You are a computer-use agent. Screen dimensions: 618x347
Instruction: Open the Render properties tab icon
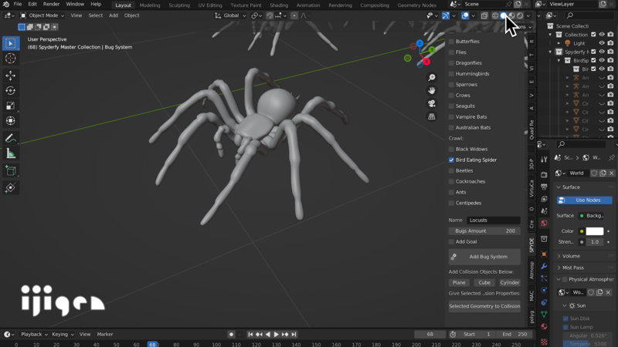click(x=545, y=174)
